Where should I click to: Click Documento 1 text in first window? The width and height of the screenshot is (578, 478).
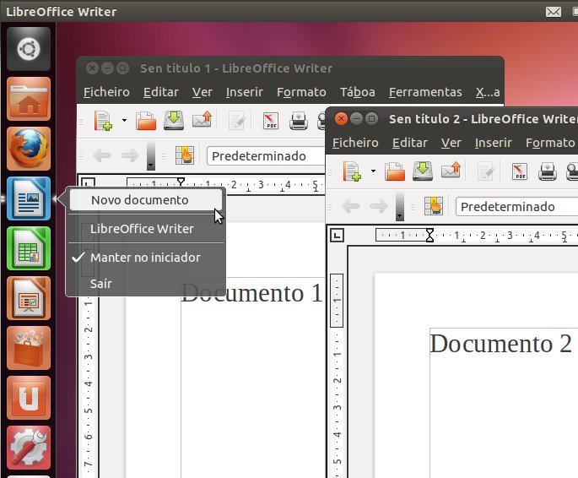pos(252,293)
